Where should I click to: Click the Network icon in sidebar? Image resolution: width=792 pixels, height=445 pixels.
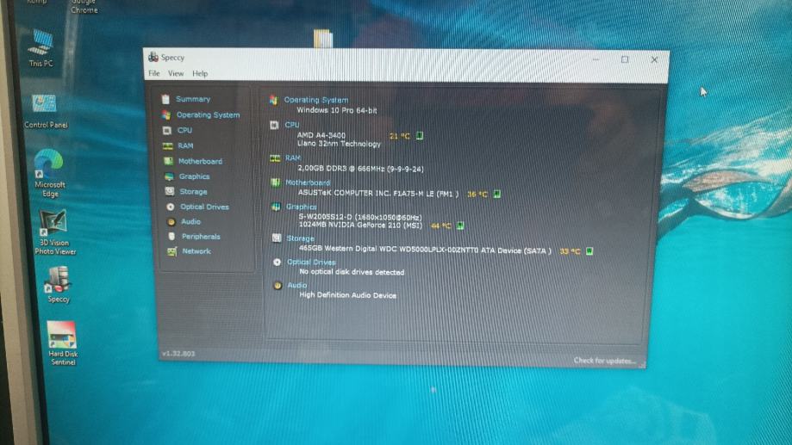pyautogui.click(x=172, y=251)
